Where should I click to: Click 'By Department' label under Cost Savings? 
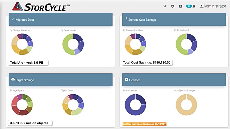point(181,30)
